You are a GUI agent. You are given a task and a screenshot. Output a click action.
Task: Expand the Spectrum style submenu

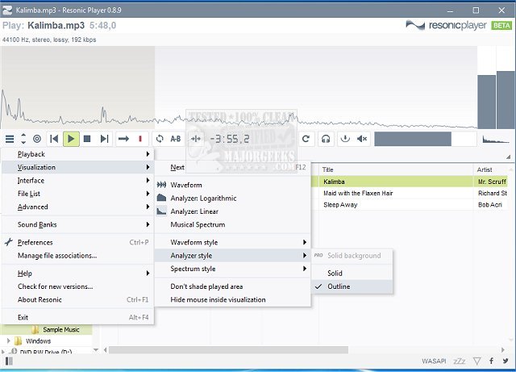pos(232,269)
